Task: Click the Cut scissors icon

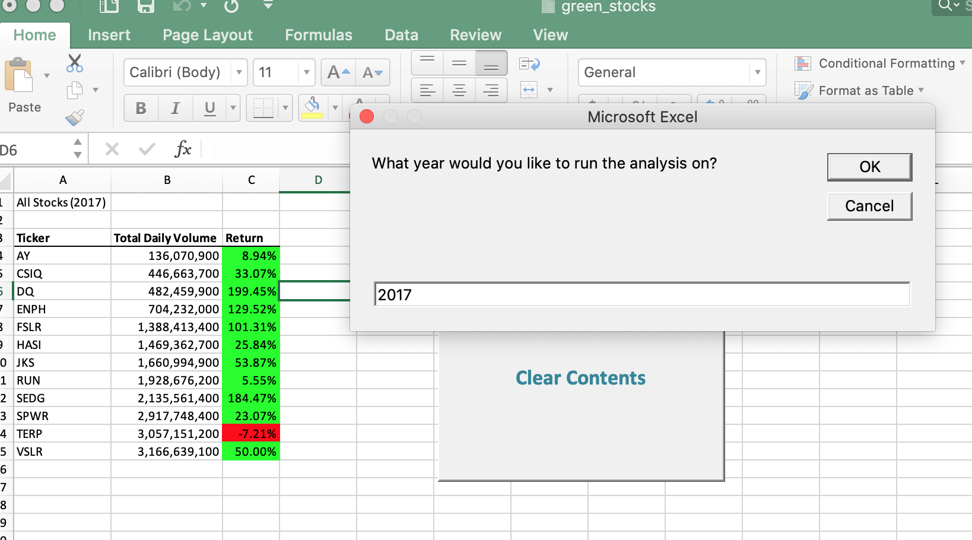Action: click(75, 63)
